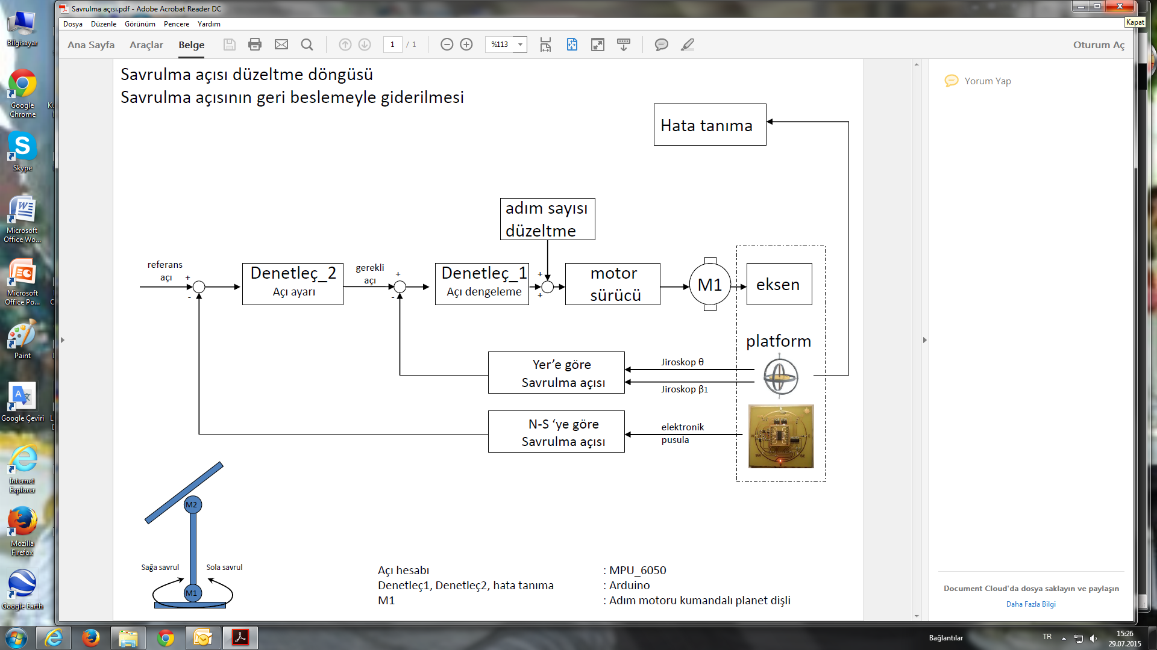This screenshot has width=1157, height=650.
Task: Click the Print document icon
Action: click(254, 45)
